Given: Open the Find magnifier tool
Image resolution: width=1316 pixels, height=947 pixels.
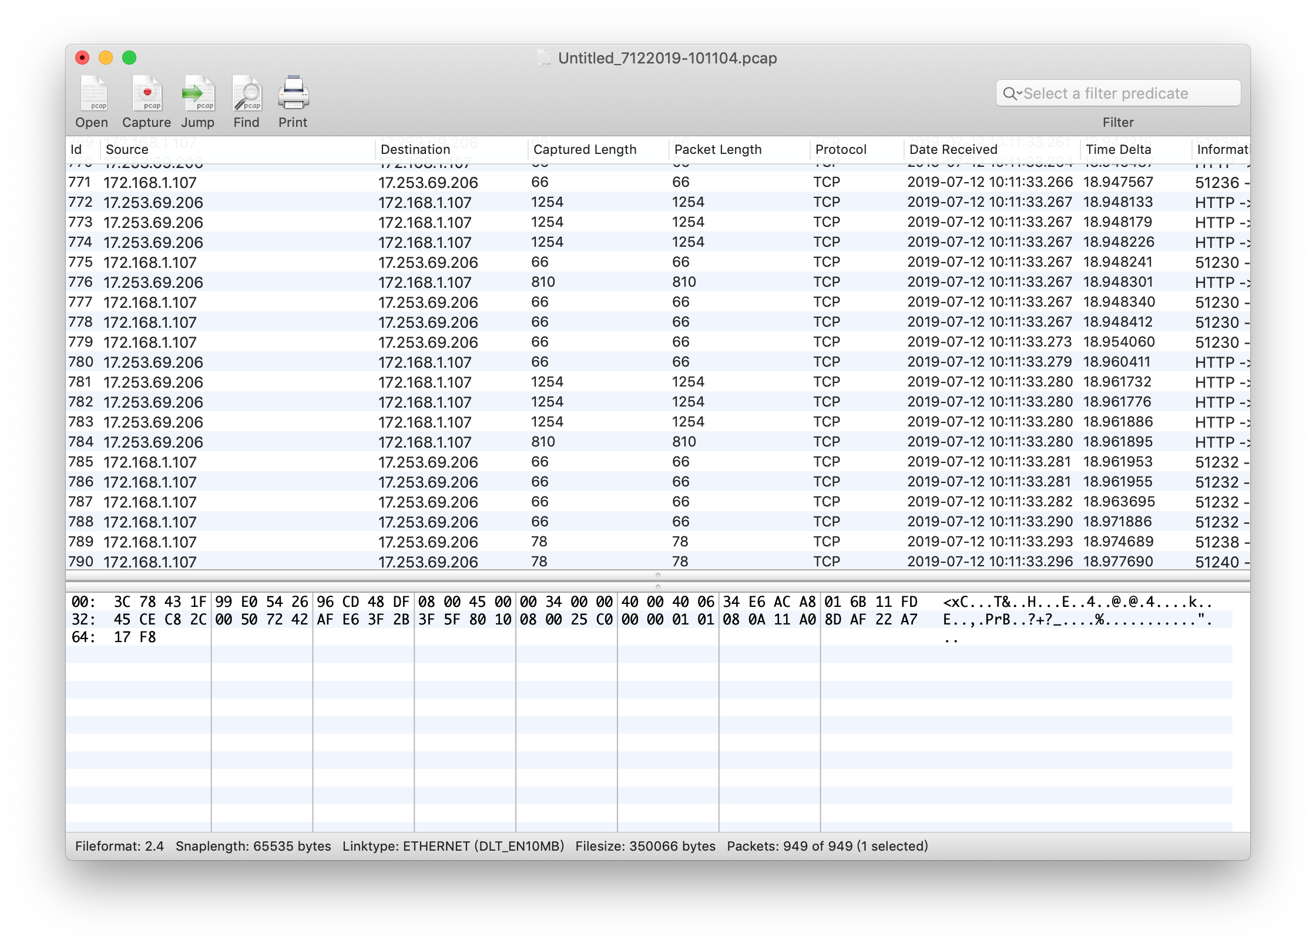Looking at the screenshot, I should [247, 94].
